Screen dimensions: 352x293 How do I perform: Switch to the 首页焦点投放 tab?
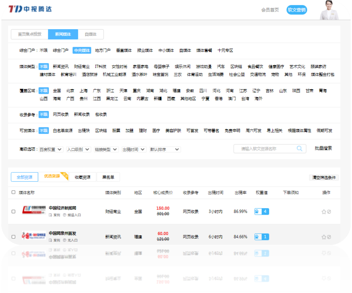(30, 34)
